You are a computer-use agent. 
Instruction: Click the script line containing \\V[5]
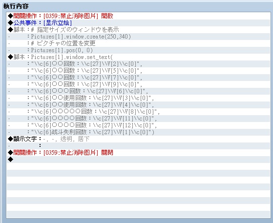(x=138, y=71)
